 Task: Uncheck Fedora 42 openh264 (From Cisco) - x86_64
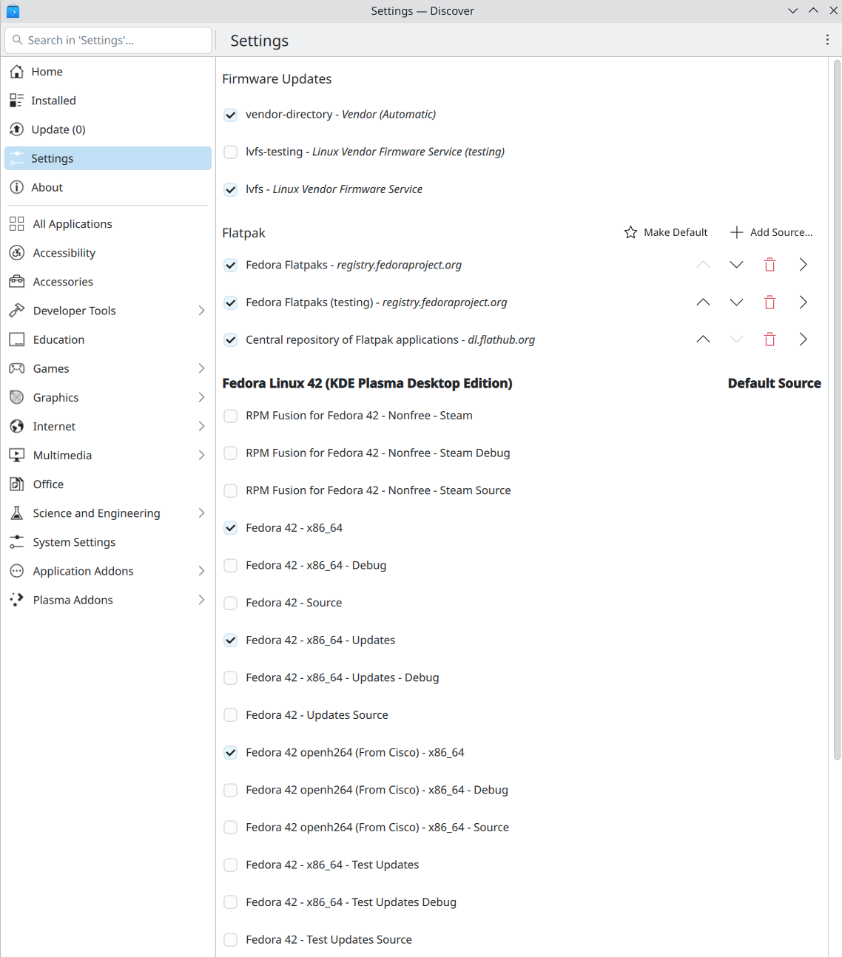231,753
